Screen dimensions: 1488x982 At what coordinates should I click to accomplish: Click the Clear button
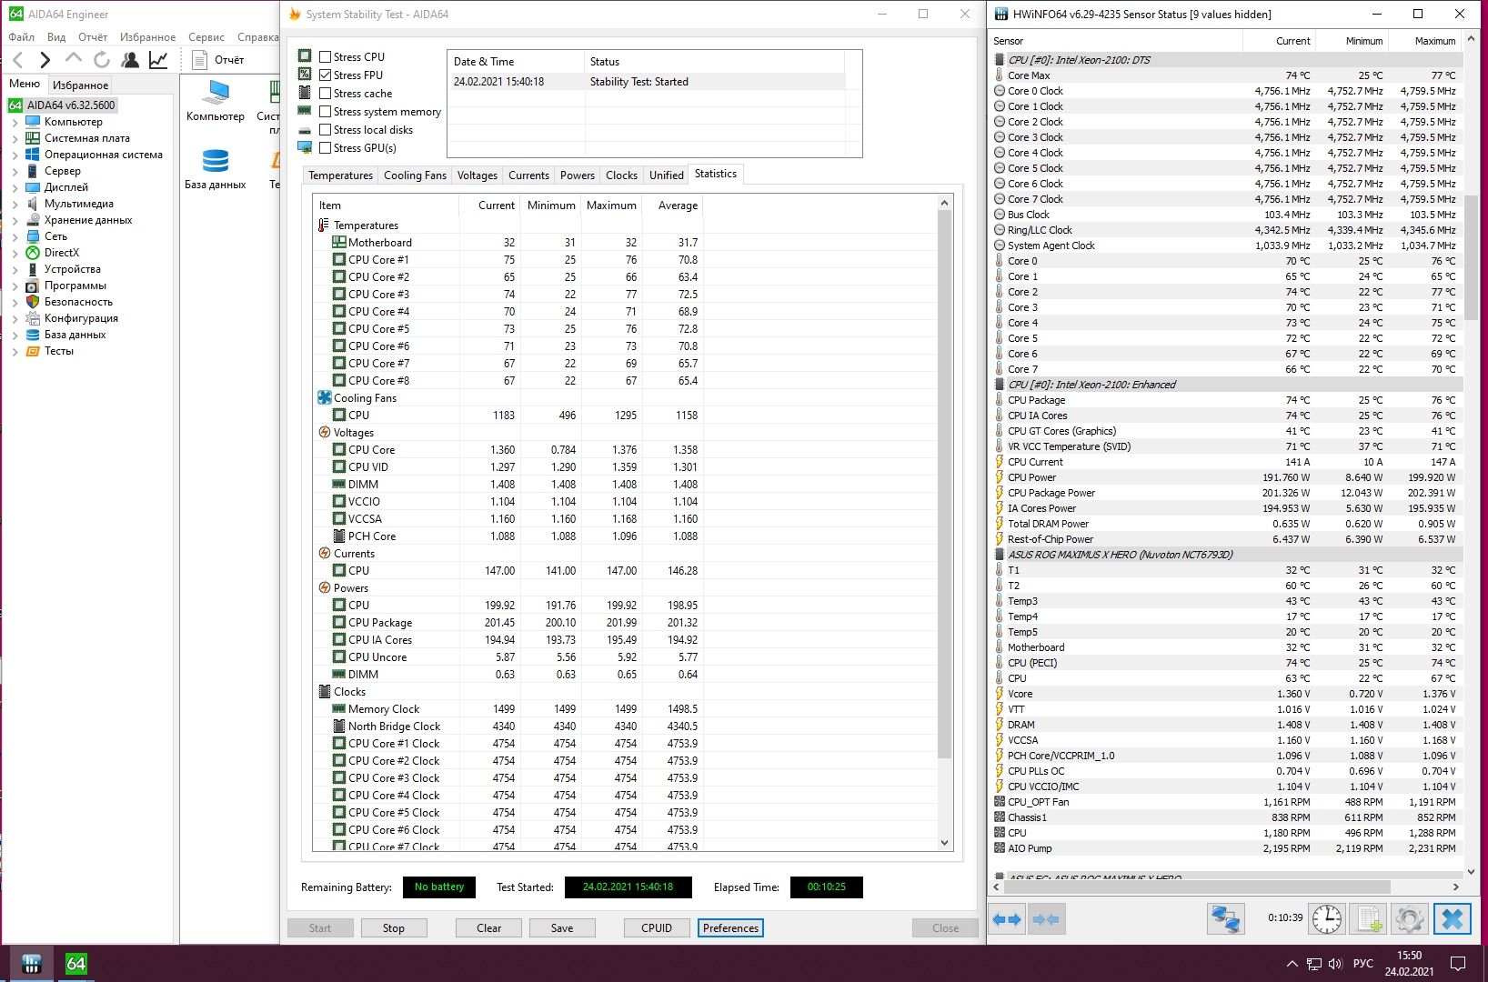(489, 928)
